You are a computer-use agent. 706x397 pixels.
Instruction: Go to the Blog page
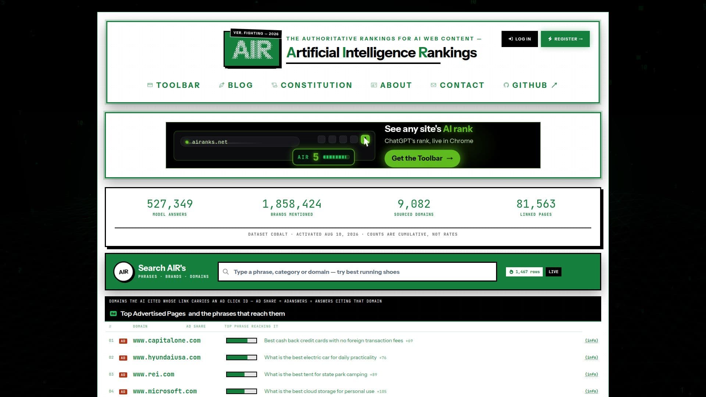236,85
